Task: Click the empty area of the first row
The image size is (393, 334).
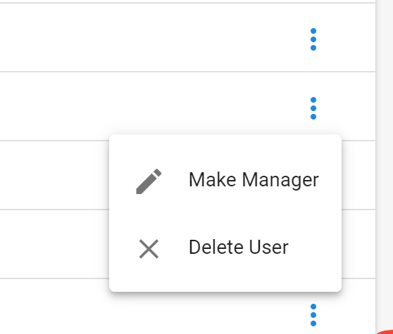Action: point(151,37)
